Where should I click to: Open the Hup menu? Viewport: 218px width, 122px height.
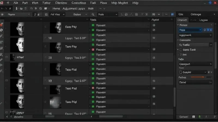point(135,3)
